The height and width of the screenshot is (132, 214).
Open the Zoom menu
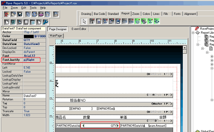[14, 8]
